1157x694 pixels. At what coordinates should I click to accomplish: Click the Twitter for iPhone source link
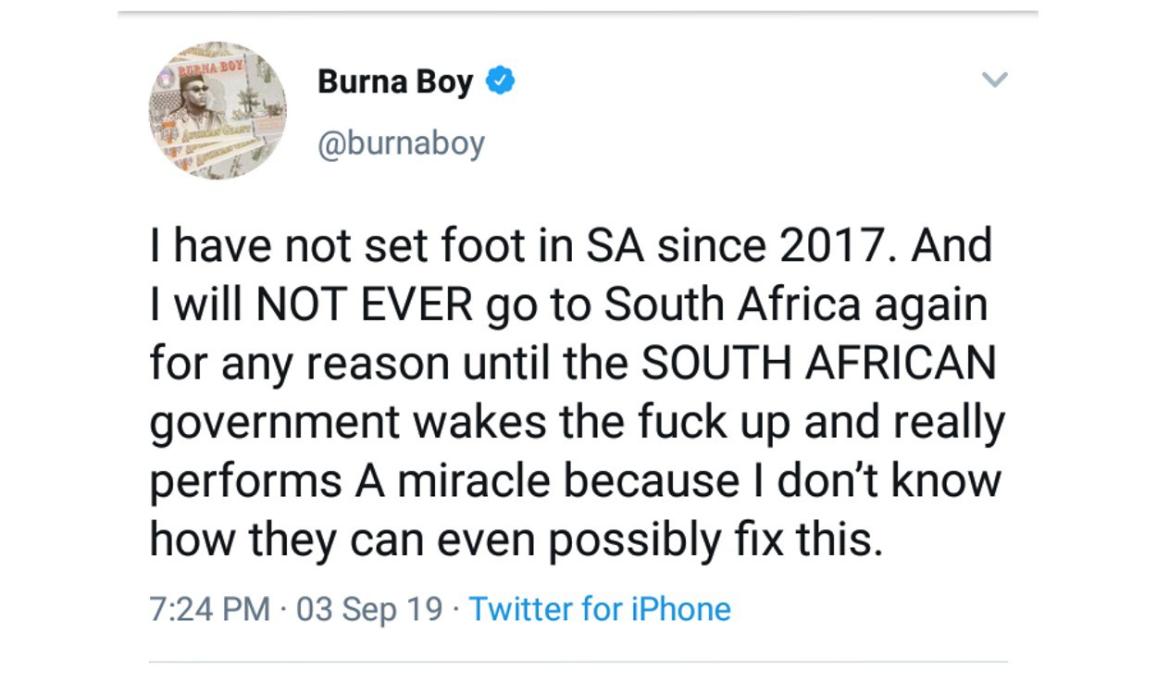coord(600,609)
